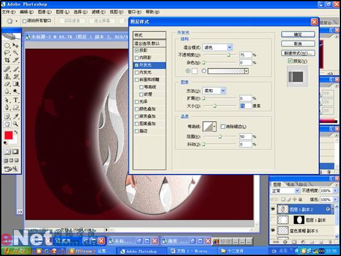Select the Hand tool
This screenshot has width=341, height=256.
click(x=7, y=124)
